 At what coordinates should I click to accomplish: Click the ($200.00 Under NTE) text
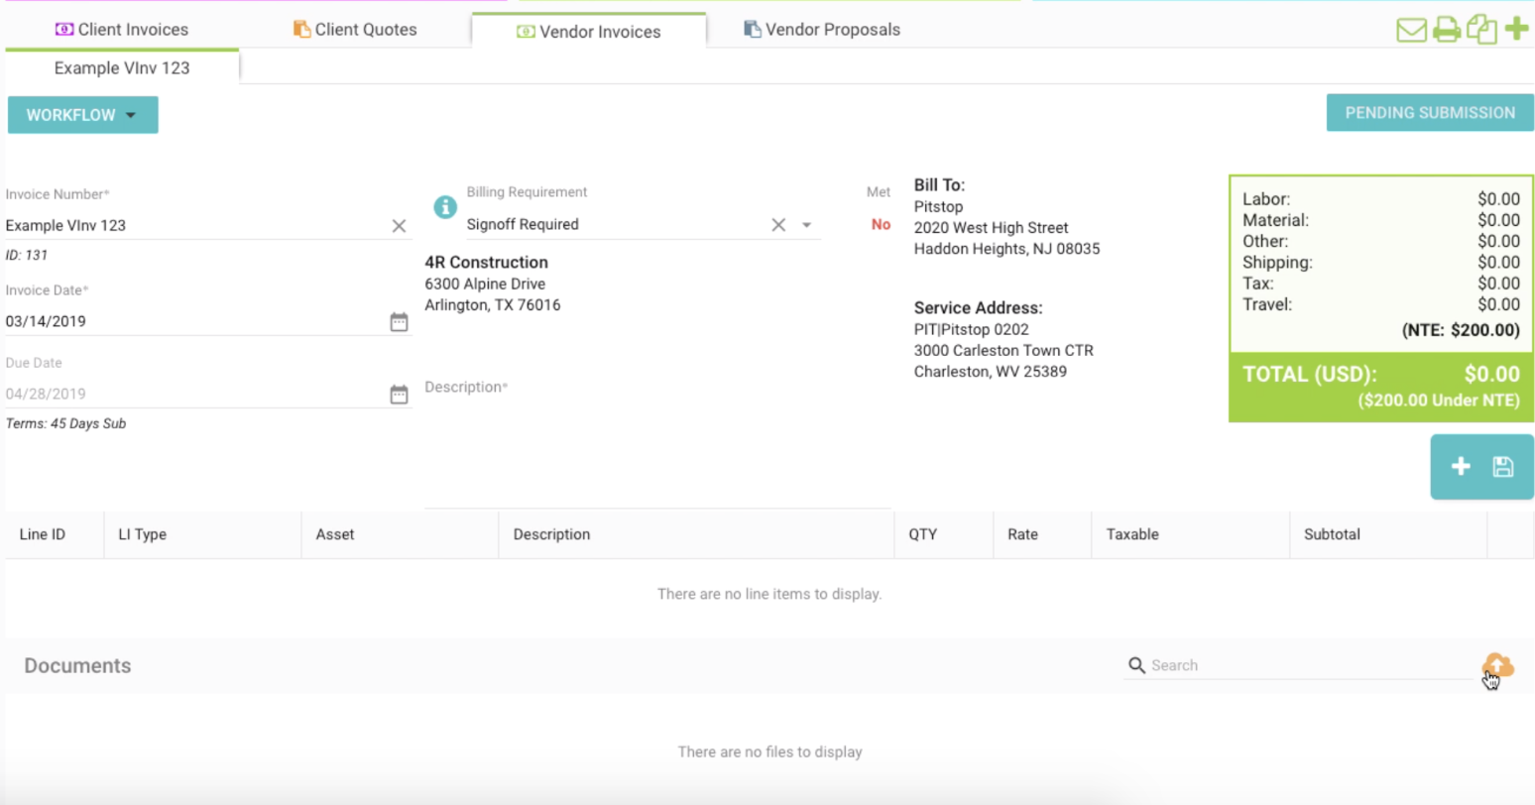[x=1439, y=401]
